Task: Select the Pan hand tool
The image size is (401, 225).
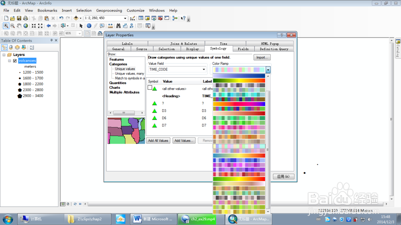Action: coord(19,26)
